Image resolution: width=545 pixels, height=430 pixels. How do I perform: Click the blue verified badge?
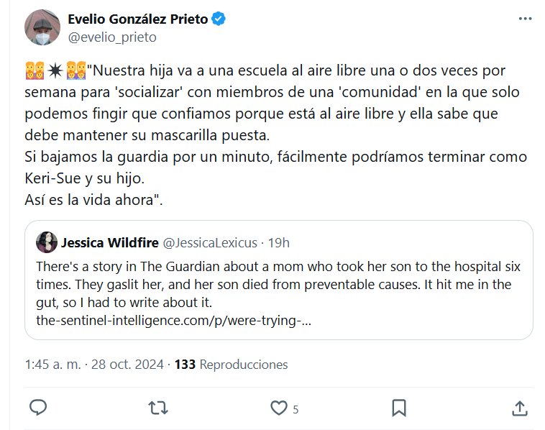coord(218,20)
